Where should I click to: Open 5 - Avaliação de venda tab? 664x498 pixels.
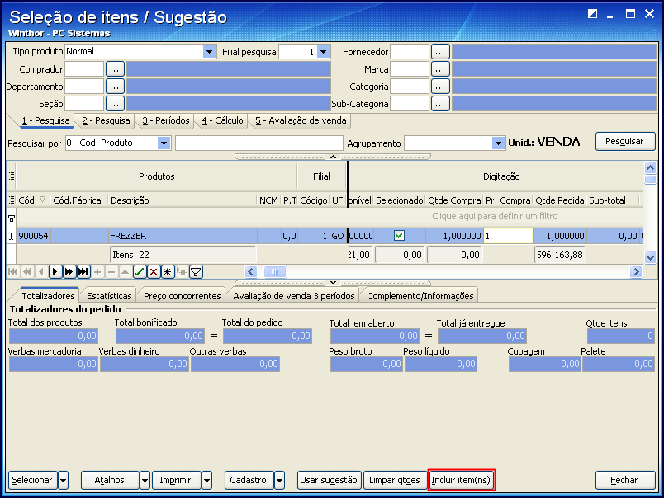[301, 121]
